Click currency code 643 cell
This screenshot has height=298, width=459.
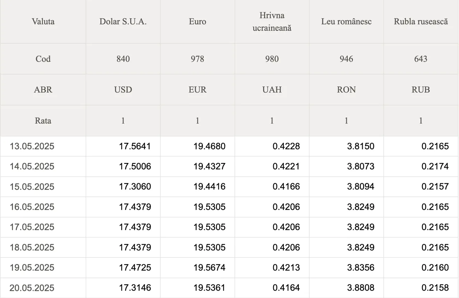click(x=421, y=59)
